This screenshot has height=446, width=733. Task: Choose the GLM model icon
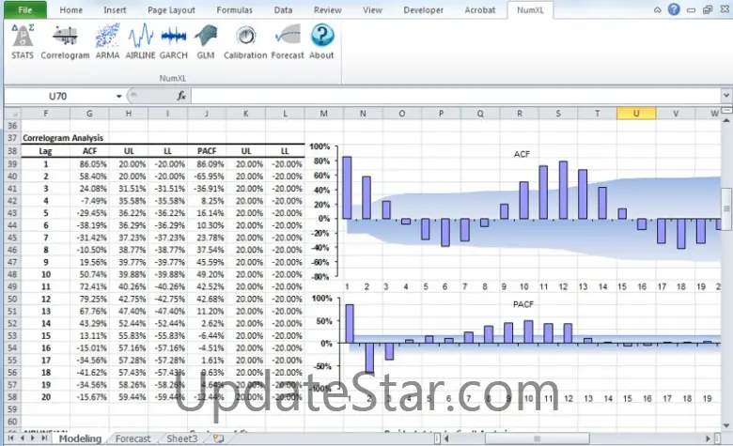pos(205,41)
